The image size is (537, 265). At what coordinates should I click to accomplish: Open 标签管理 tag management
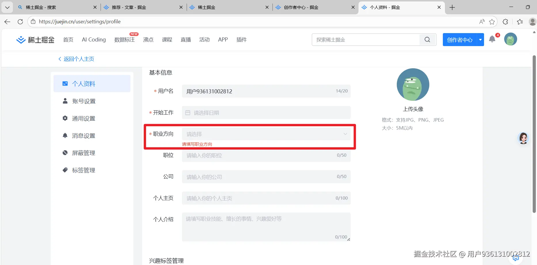pos(84,170)
